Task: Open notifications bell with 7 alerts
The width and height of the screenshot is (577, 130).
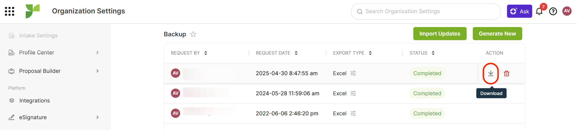Action: tap(539, 11)
